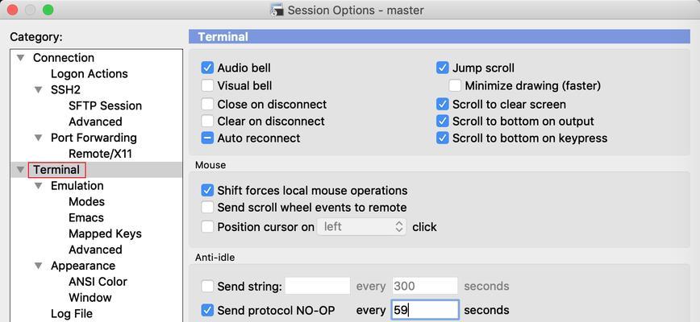Enable Send scroll wheel events to remote
700x322 pixels.
coord(207,208)
